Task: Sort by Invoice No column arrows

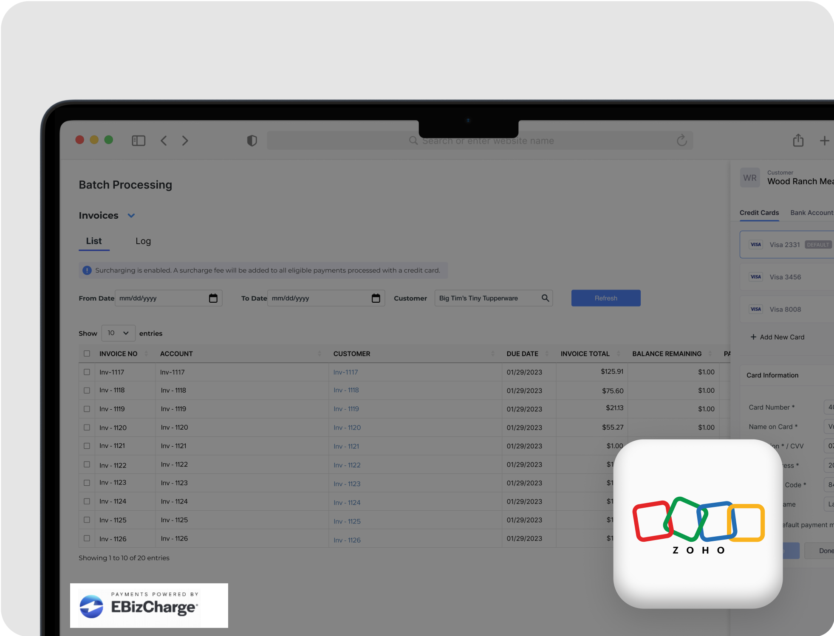Action: click(x=146, y=354)
